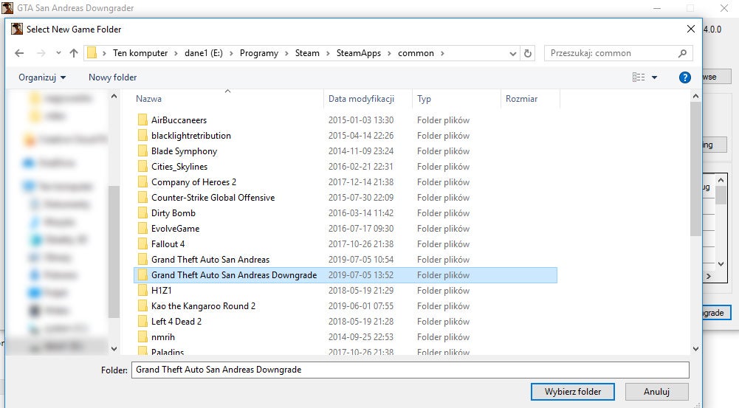739x408 pixels.
Task: Open recent locations dropdown arrow
Action: tap(58, 53)
